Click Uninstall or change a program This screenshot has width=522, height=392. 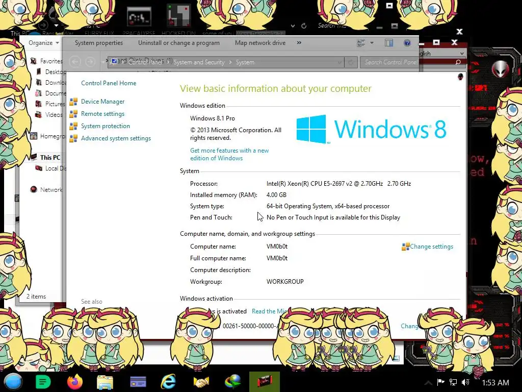tap(179, 43)
